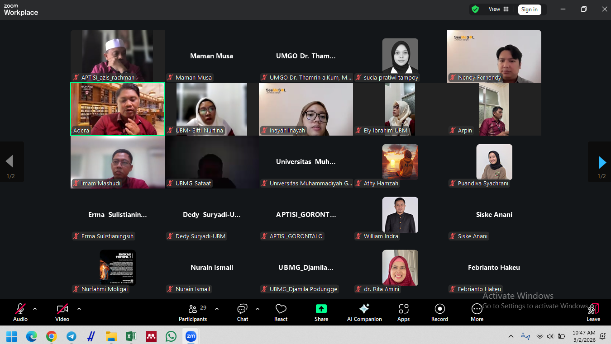Click the encryption shield icon

click(x=475, y=9)
